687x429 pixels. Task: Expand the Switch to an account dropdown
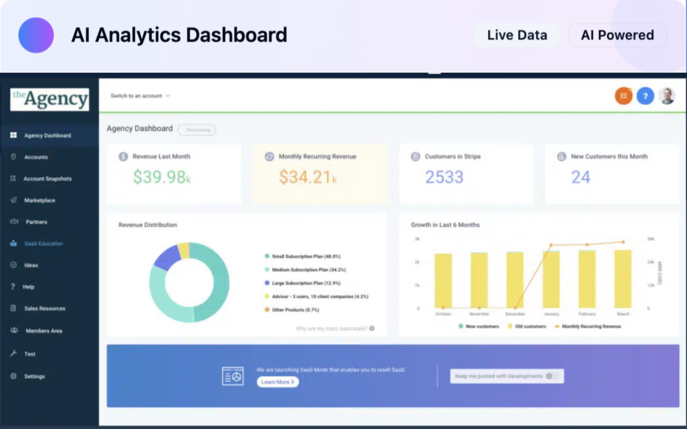click(x=136, y=96)
